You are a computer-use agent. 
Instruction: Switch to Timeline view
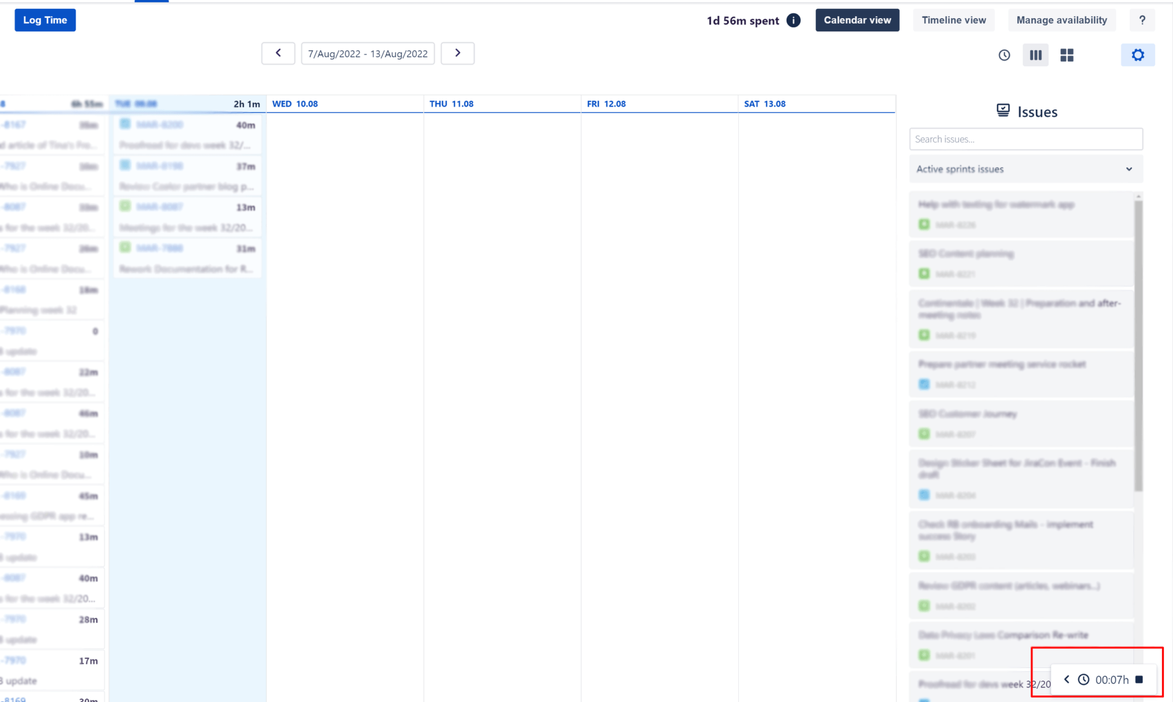pyautogui.click(x=954, y=20)
